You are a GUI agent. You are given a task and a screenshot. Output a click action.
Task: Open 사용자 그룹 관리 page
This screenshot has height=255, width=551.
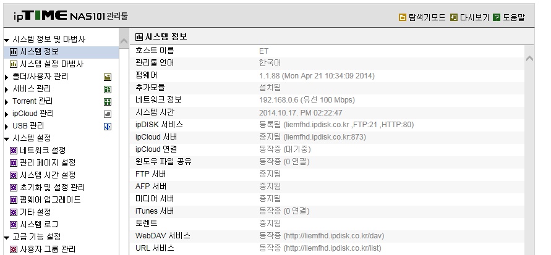[x=48, y=249]
